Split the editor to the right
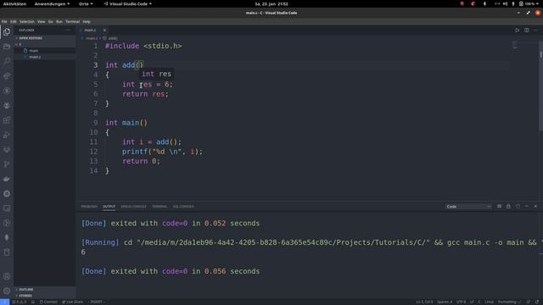The width and height of the screenshot is (543, 305). [x=526, y=30]
